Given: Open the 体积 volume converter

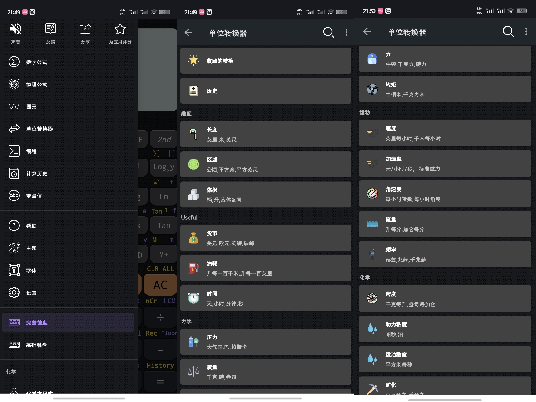Looking at the screenshot, I should [x=266, y=194].
